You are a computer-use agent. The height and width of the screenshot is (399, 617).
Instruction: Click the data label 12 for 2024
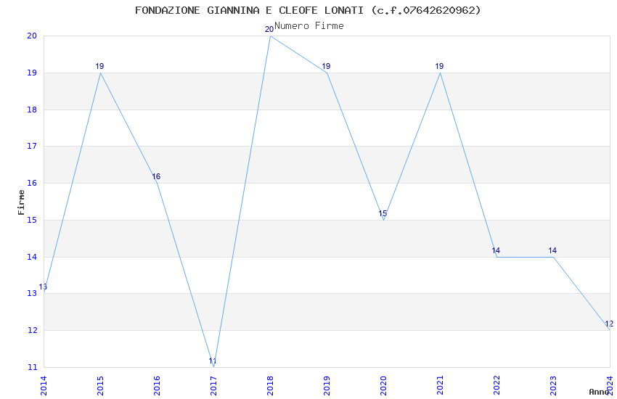(609, 324)
